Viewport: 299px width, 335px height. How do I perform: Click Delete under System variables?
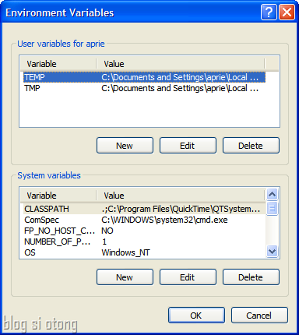coord(251,277)
